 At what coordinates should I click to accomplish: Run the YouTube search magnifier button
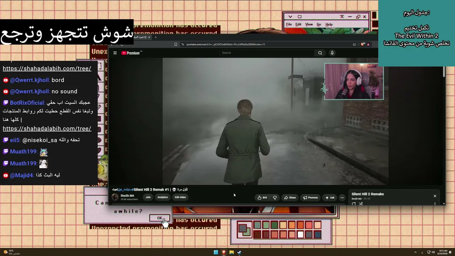point(320,53)
